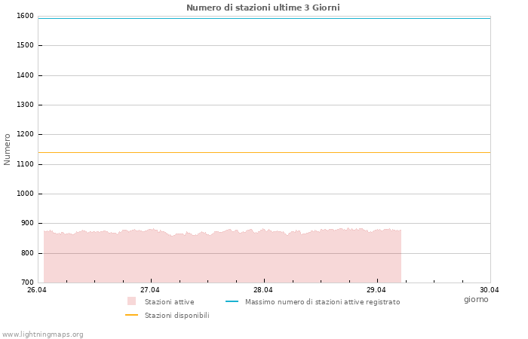Image resolution: width=528 pixels, height=339 pixels.
Task: Open the www.lightningmaps.org watermark link
Action: [43, 334]
